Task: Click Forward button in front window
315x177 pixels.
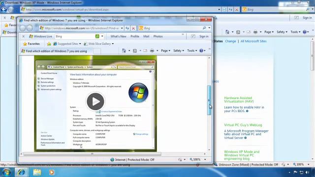Action: coord(30,28)
